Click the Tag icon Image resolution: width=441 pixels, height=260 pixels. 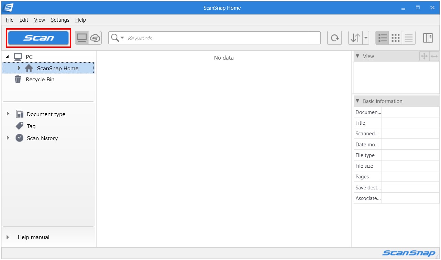(x=20, y=126)
